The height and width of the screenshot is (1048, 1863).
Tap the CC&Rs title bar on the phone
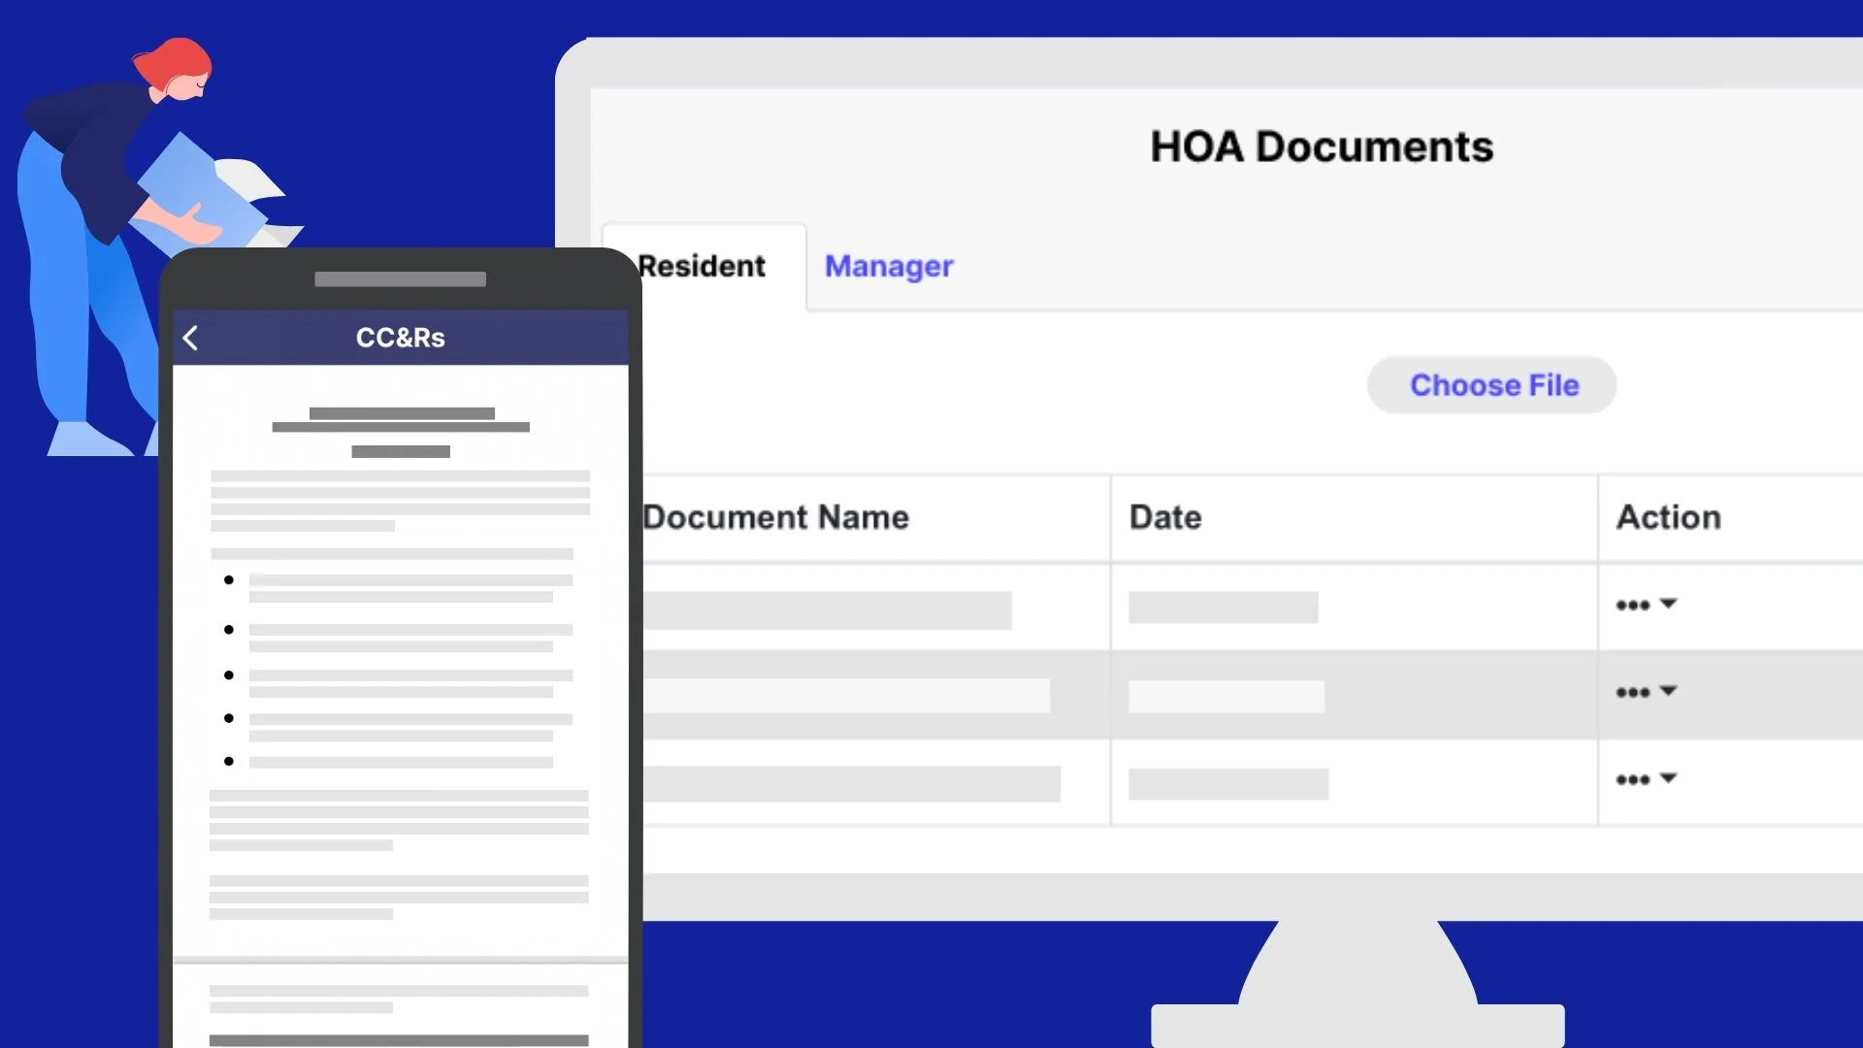point(400,338)
